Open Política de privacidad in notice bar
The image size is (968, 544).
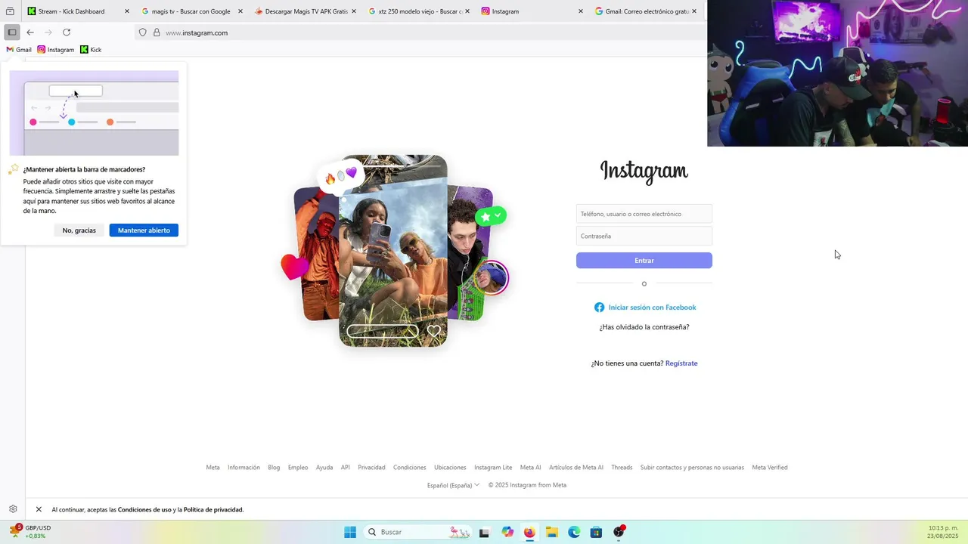tap(213, 510)
